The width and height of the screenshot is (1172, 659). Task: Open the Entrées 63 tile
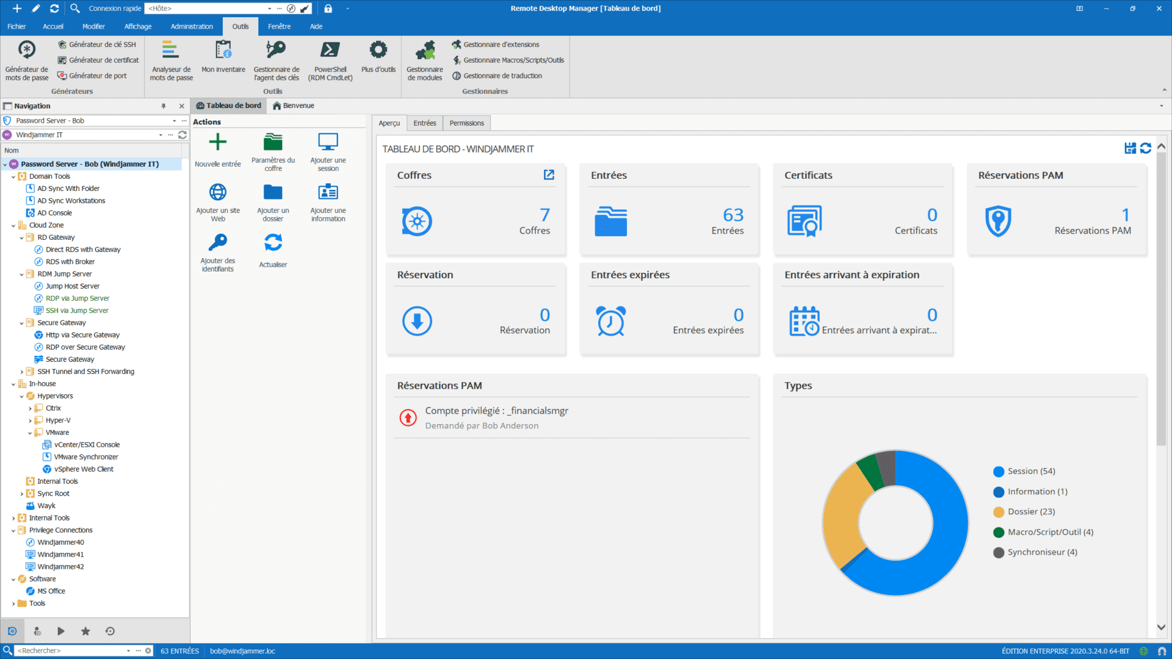point(669,210)
